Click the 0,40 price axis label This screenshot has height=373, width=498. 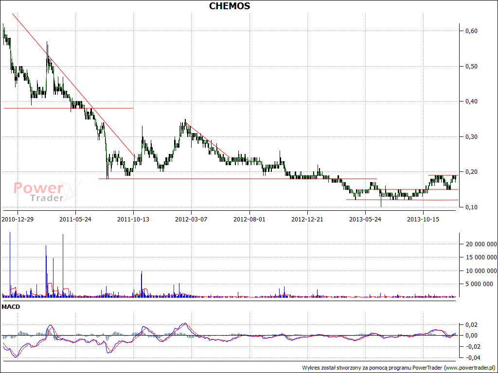point(471,102)
